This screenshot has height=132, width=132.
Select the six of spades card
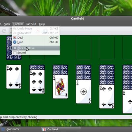tap(37, 82)
